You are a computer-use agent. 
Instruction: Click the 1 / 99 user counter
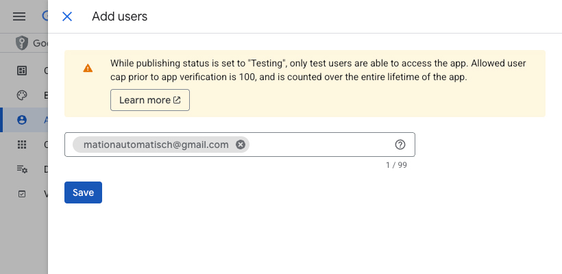pos(396,165)
